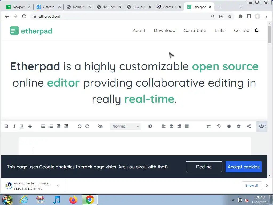Image resolution: width=273 pixels, height=205 pixels.
Task: Expand the tab search dropdown arrow
Action: [x=241, y=7]
